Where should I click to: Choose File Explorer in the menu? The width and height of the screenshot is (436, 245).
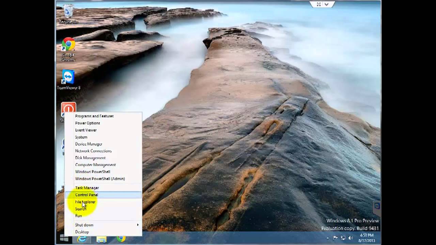[x=103, y=202]
